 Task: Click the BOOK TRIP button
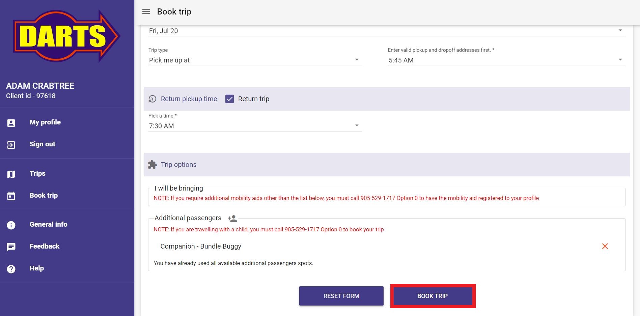point(433,296)
